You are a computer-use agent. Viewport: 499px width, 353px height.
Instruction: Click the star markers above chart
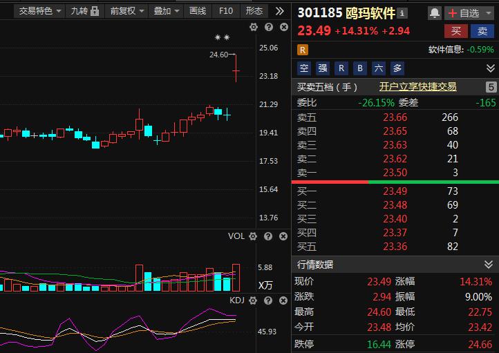click(222, 37)
